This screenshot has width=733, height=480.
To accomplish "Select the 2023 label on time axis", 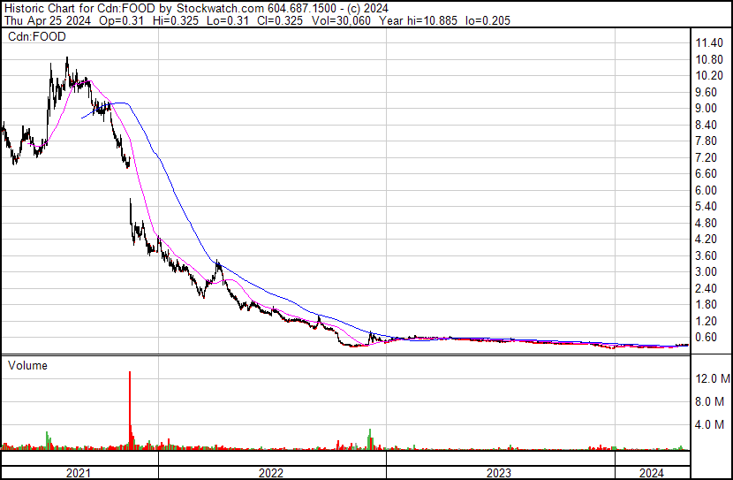I will click(499, 473).
